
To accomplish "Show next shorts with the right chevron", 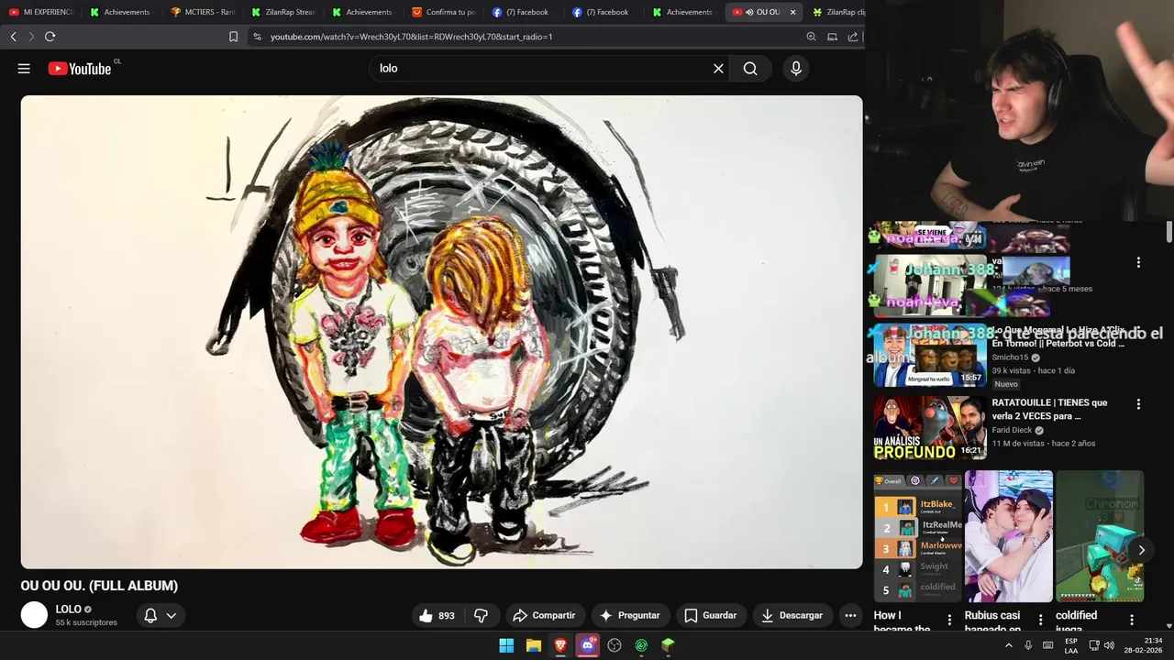I will click(1141, 550).
